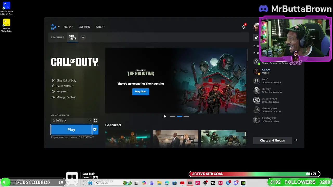Screen dimensions: 333x187
Task: Open YouTube from taskbar
Action: [x=182, y=183]
